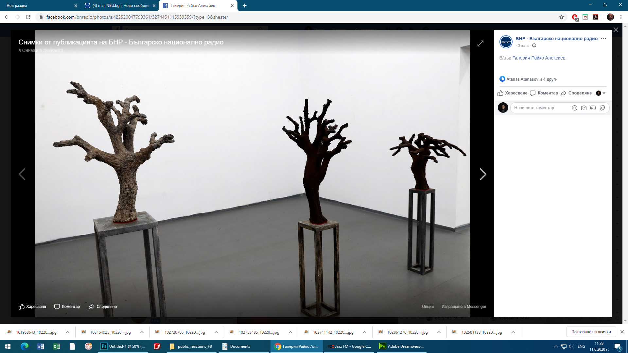
Task: Open Word from the taskbar
Action: tap(41, 346)
